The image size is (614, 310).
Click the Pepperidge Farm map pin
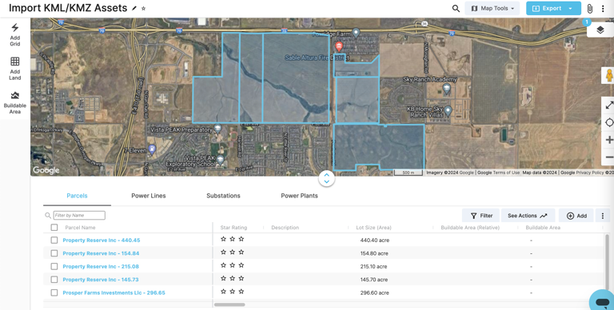(x=356, y=33)
